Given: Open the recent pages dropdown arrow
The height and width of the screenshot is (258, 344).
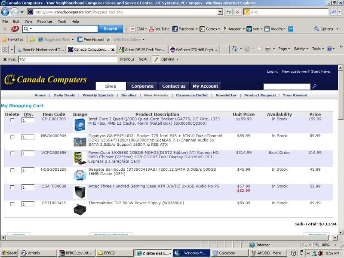Looking at the screenshot, I should tap(22, 12).
